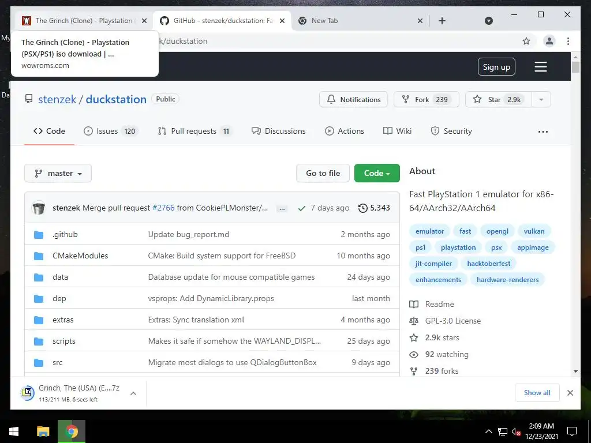Screen dimensions: 591x443
Task: Star the duckstation repository
Action: pos(498,99)
